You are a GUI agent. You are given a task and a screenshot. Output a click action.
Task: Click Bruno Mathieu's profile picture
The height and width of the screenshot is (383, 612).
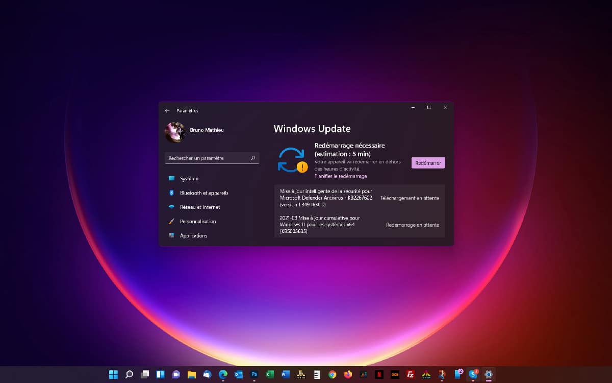pos(175,132)
